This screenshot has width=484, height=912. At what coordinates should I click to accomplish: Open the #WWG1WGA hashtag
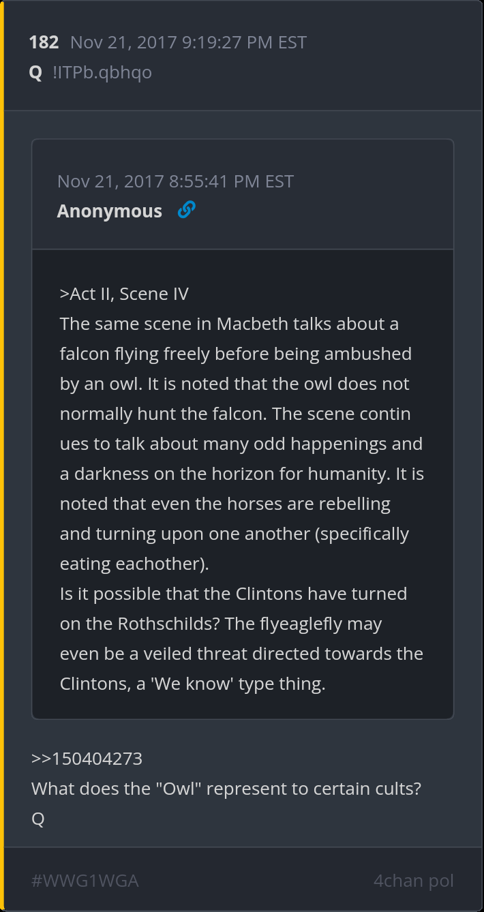coord(85,881)
